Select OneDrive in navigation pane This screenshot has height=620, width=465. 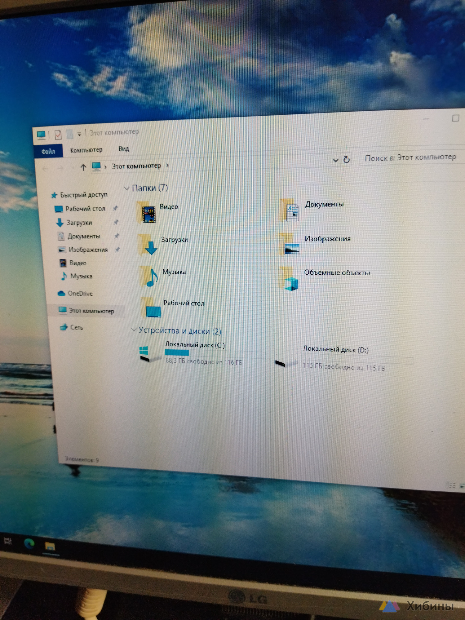point(80,293)
